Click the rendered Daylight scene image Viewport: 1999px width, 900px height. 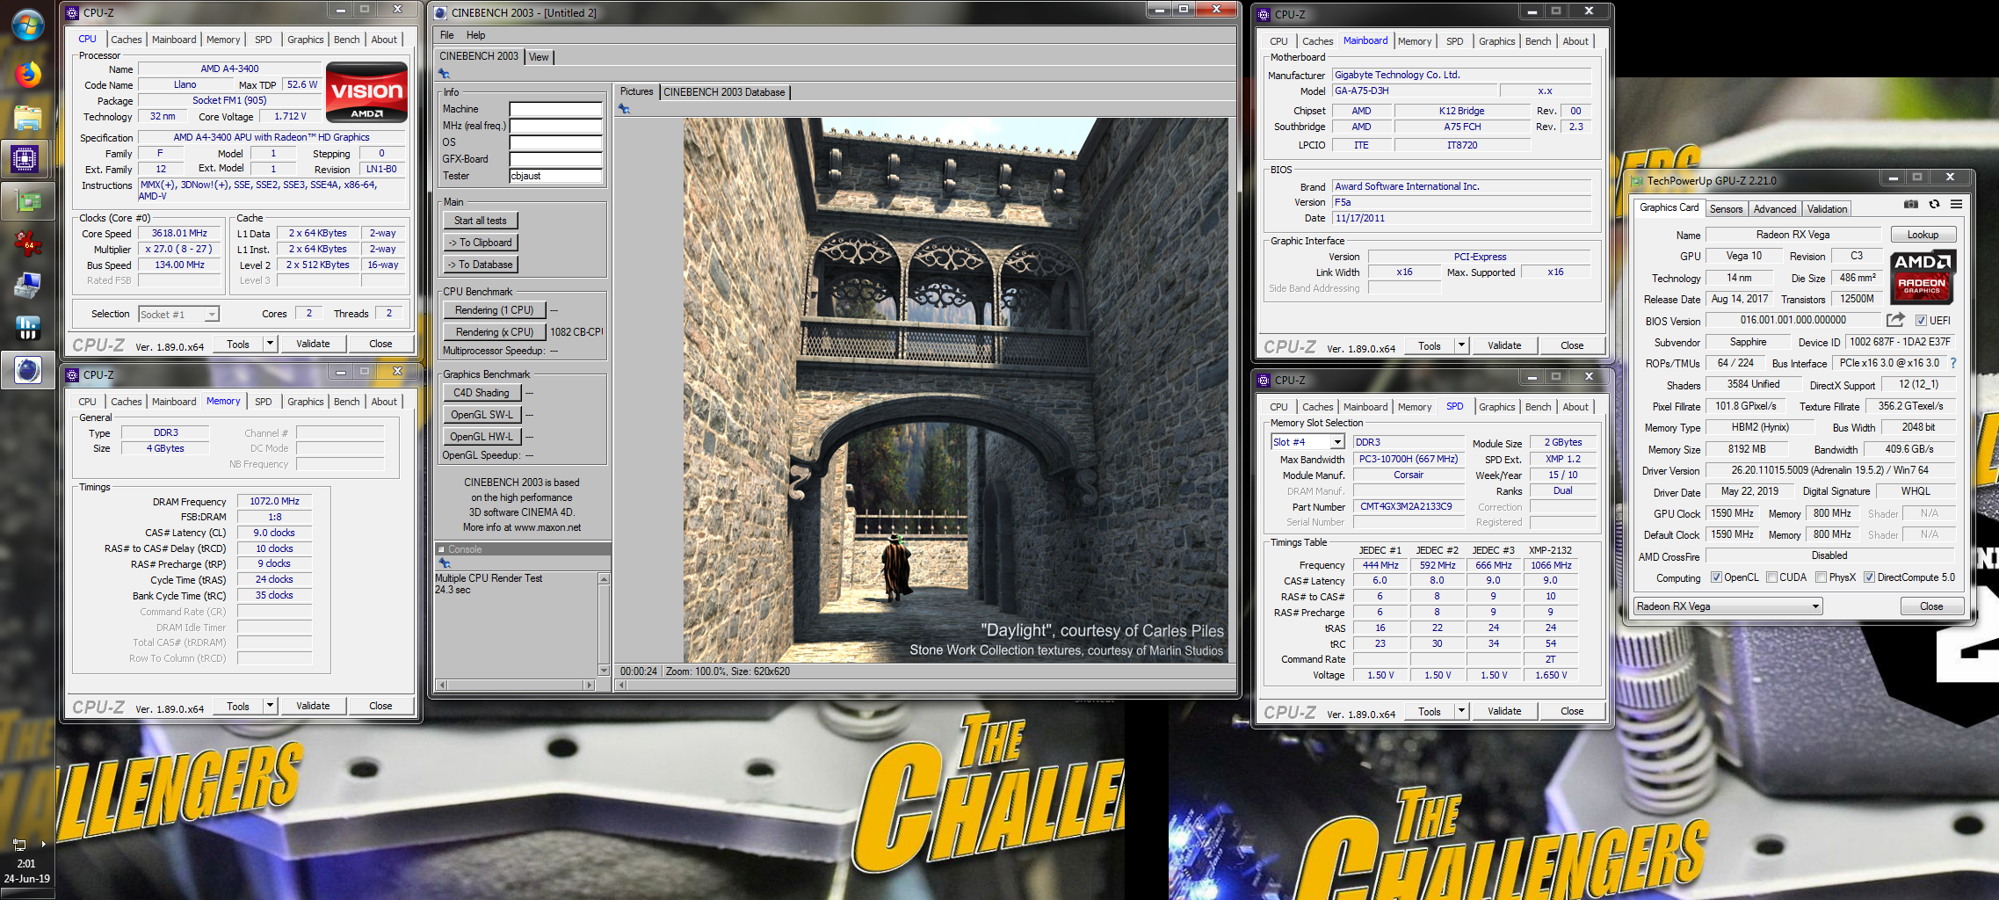click(956, 390)
